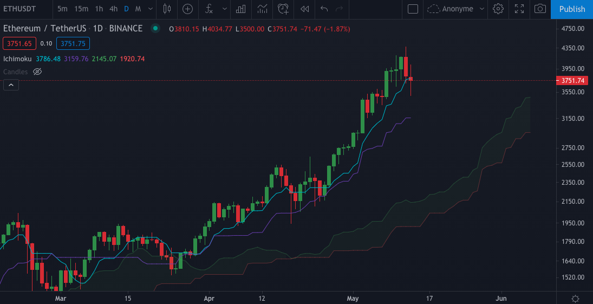
Task: Undo the last chart action
Action: (324, 9)
